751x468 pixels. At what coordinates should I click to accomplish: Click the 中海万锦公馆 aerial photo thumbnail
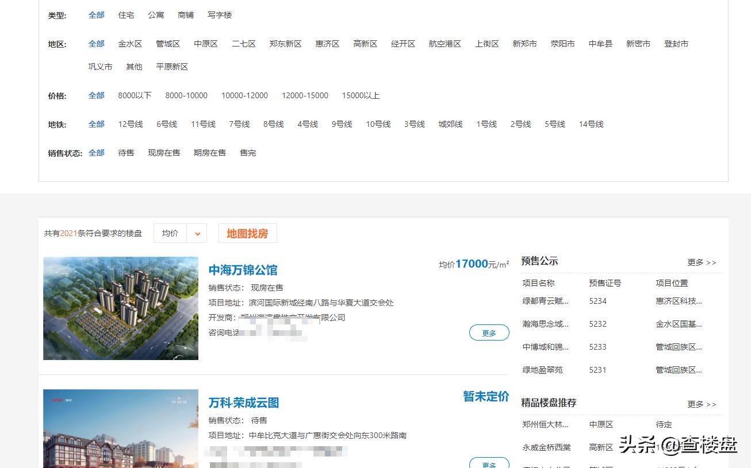(120, 308)
